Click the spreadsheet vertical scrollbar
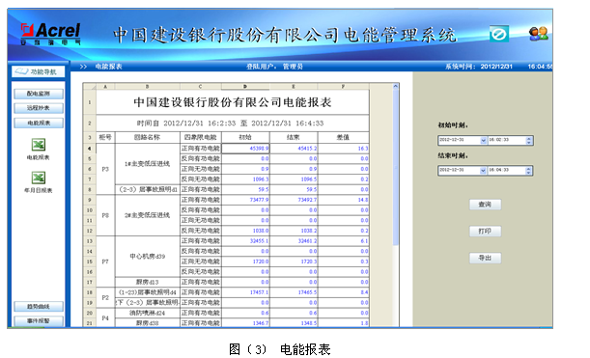590x358 pixels. point(396,205)
